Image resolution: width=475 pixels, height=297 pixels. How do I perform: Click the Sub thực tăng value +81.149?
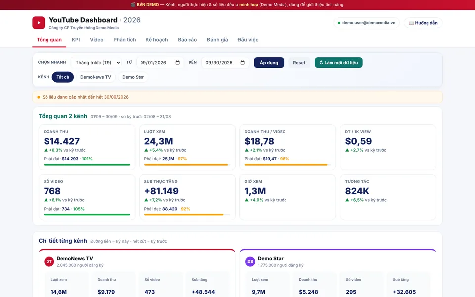coord(161,191)
